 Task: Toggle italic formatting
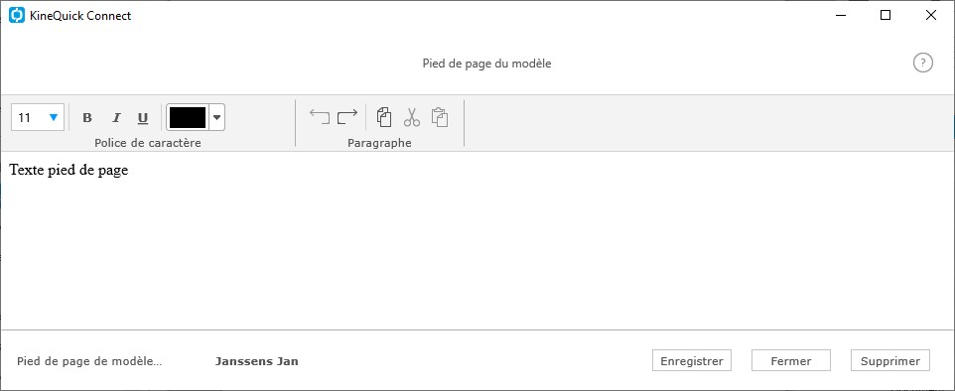coord(116,117)
